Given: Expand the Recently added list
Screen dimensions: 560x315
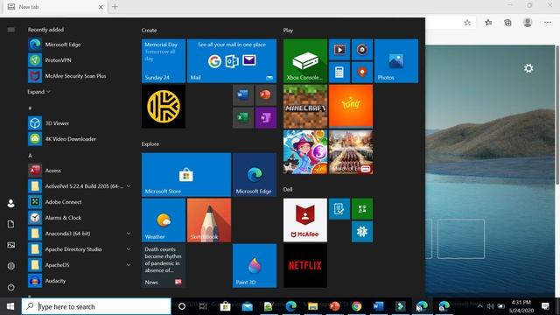Looking at the screenshot, I should tap(38, 92).
